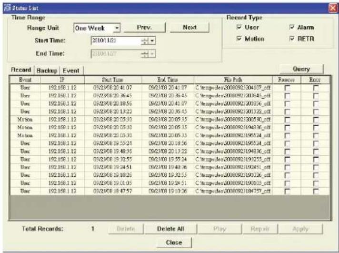Toggle the Alarm record type checkbox
This screenshot has height=253, width=339.
click(x=292, y=27)
